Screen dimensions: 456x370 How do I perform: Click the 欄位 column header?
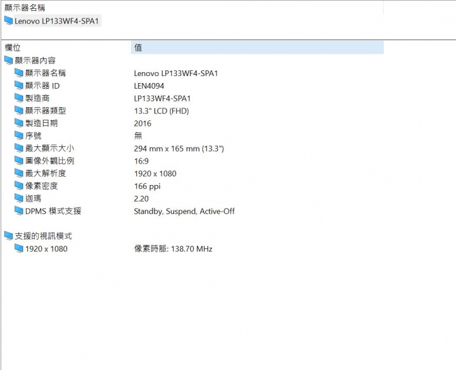click(13, 48)
